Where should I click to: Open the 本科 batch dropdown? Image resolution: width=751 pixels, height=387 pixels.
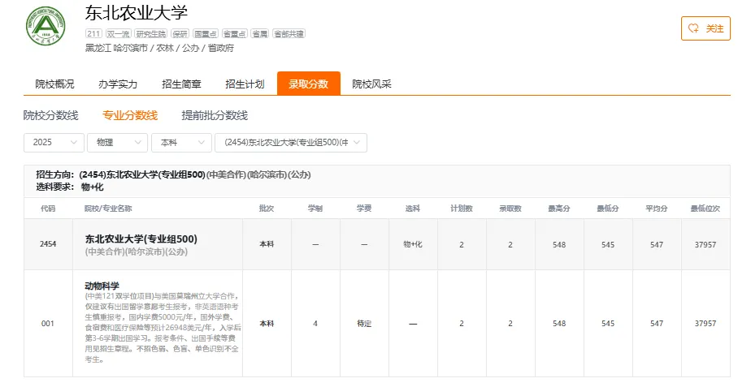pos(181,143)
